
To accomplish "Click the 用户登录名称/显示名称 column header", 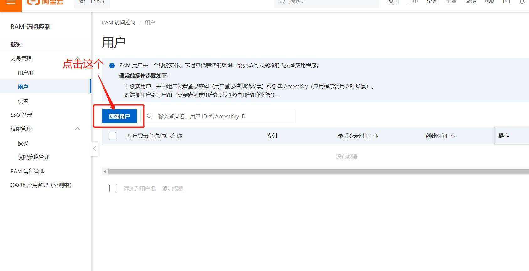I will coord(155,136).
